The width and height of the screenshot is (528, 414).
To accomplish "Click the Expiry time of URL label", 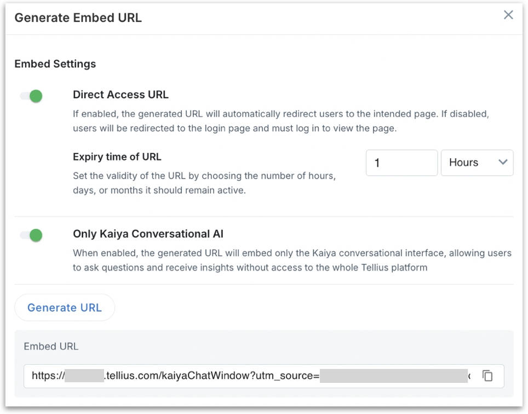I will point(117,157).
